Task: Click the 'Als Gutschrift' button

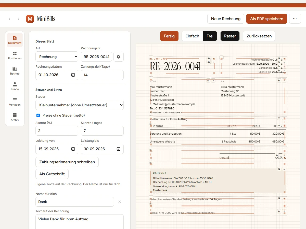Action: 52,174
